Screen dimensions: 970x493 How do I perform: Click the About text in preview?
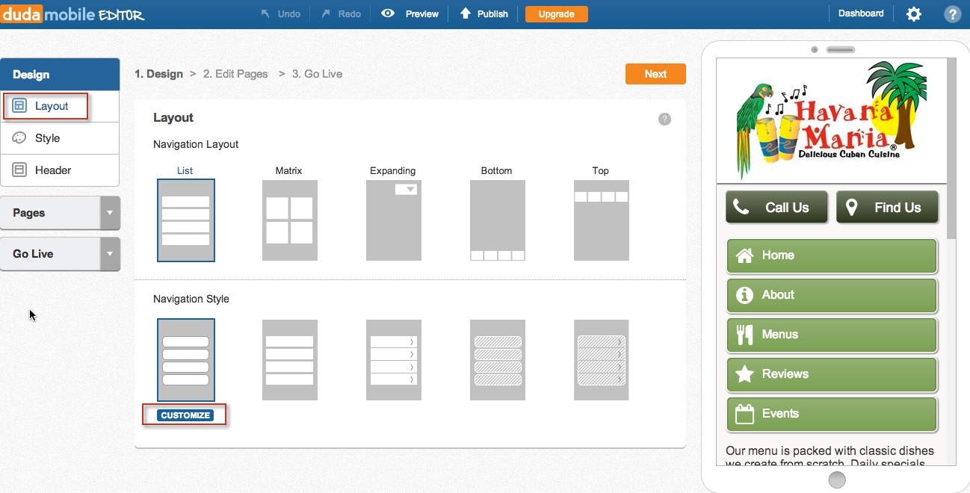coord(778,295)
